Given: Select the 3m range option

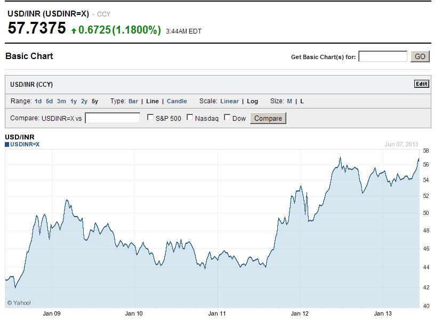Looking at the screenshot, I should pos(61,101).
